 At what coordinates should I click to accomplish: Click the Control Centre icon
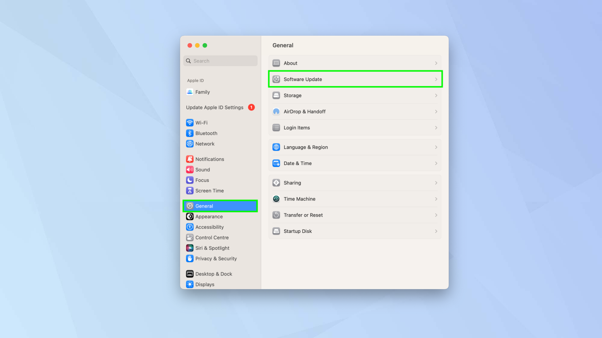click(190, 237)
